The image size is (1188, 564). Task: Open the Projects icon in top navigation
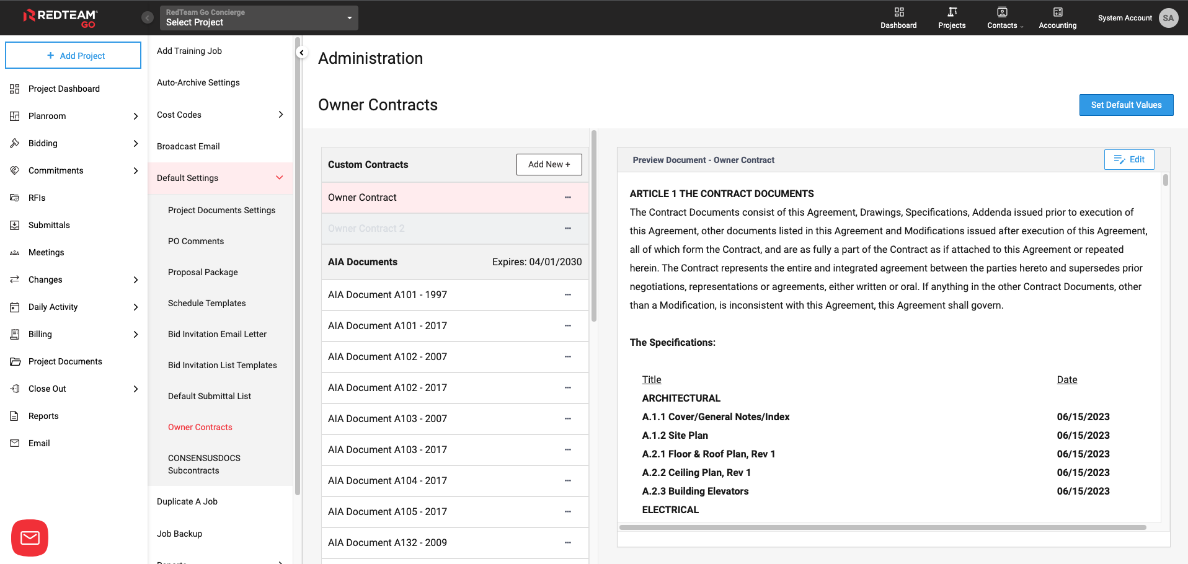click(952, 12)
